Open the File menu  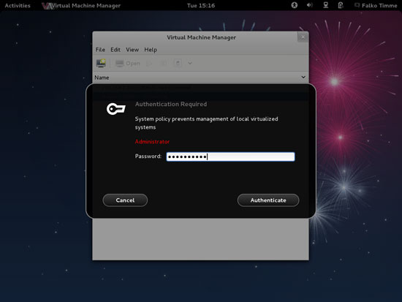point(100,50)
